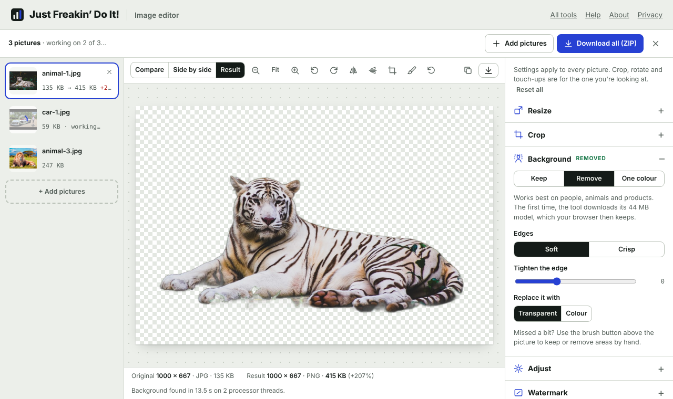Switch to Result view tab
Screen dimensions: 673x399
tap(230, 70)
